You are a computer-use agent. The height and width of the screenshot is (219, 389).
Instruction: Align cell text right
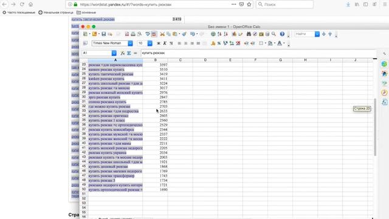point(192,43)
